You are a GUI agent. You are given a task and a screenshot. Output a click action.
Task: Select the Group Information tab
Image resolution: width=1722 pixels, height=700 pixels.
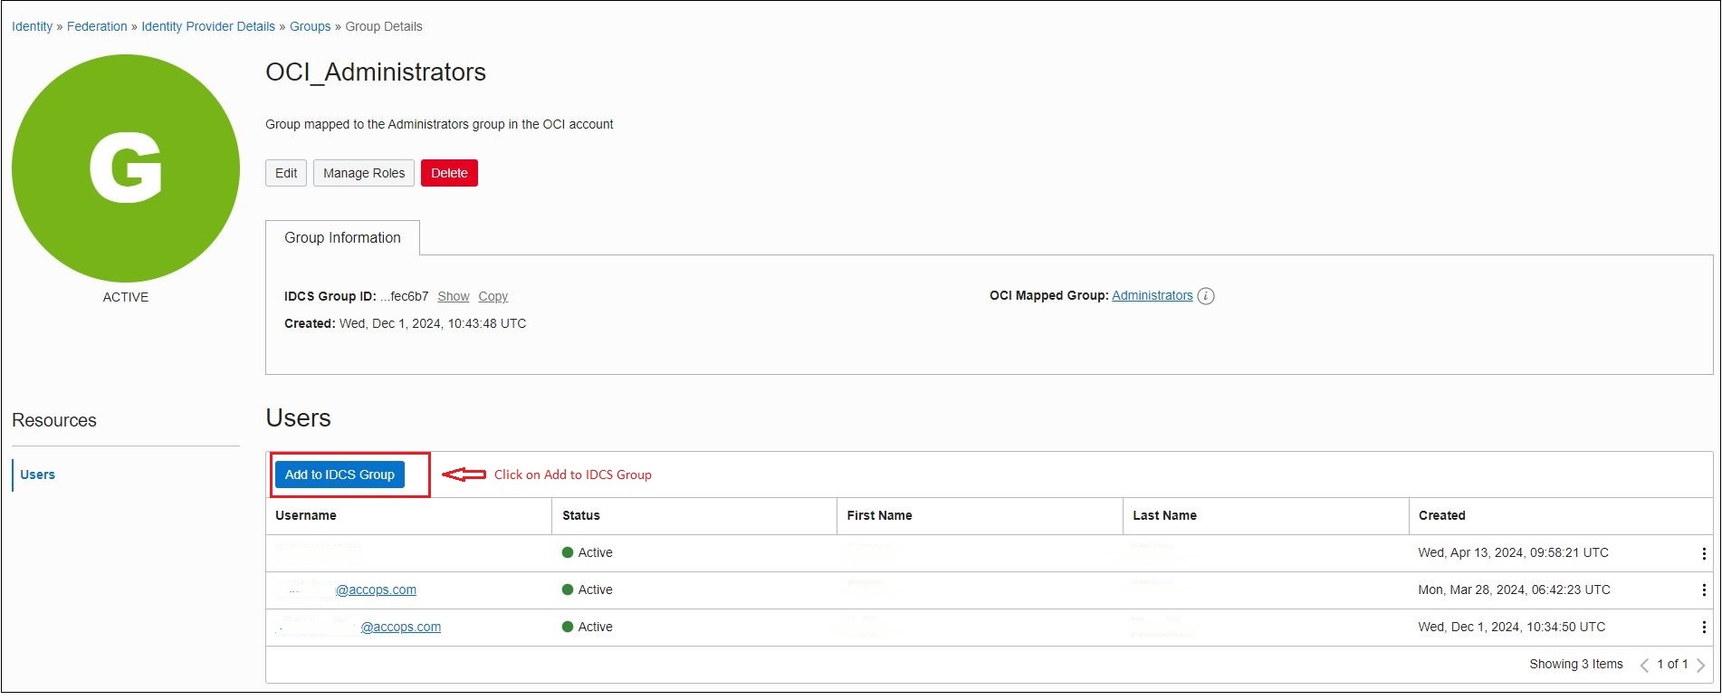click(x=342, y=237)
